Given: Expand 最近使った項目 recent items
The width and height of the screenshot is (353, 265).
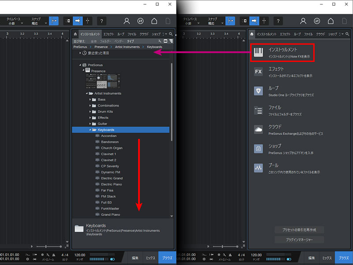Looking at the screenshot, I should pos(80,53).
